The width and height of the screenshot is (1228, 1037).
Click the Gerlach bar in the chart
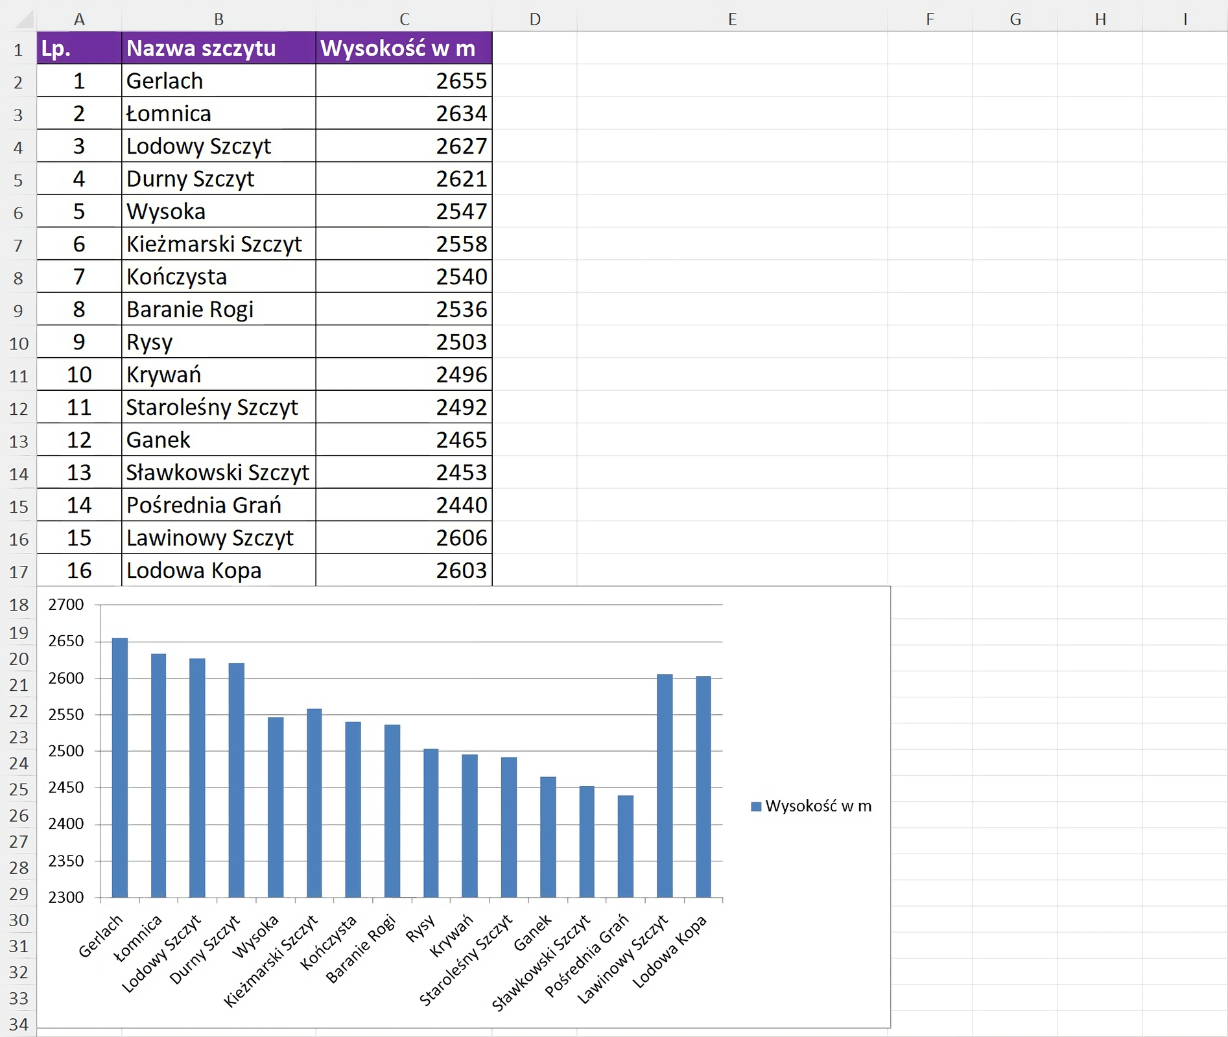120,768
